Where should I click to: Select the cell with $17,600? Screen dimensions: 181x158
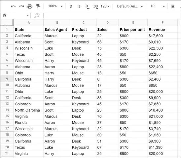[163, 36]
